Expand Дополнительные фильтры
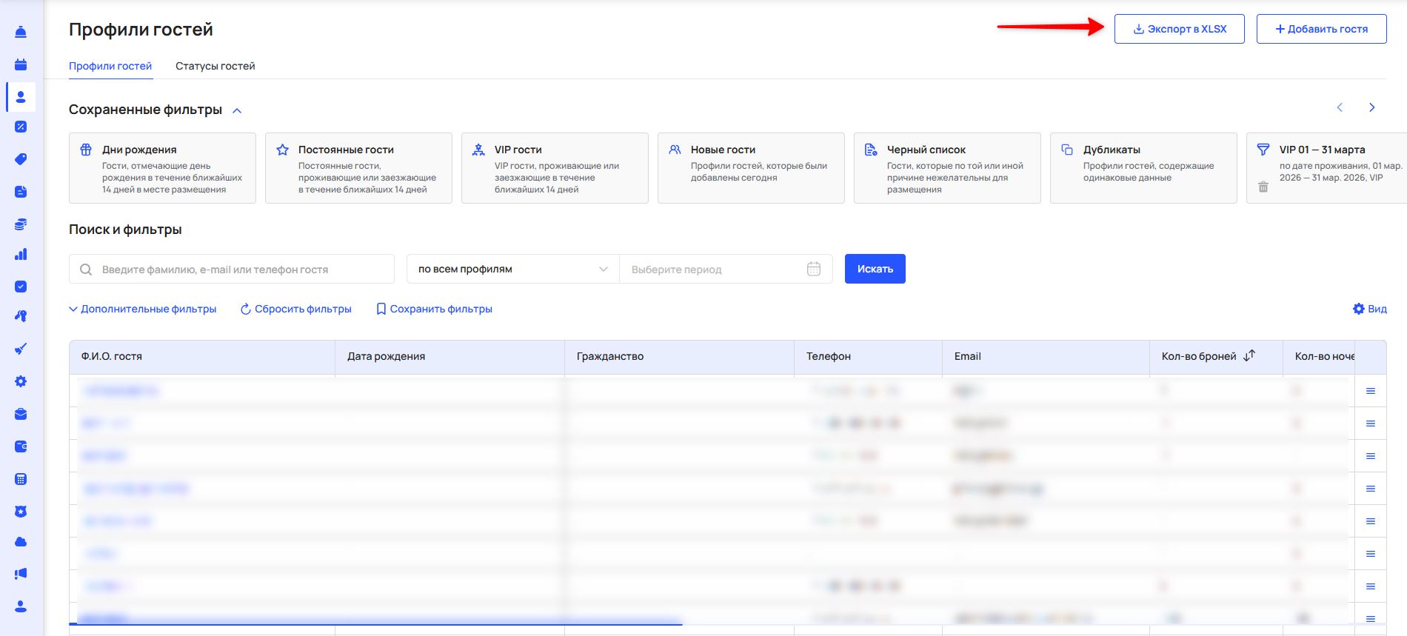Screen dimensions: 1407x636 coord(143,309)
